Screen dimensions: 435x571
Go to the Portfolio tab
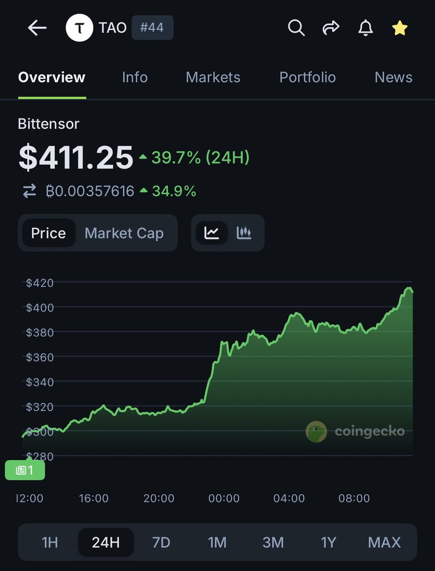(308, 77)
